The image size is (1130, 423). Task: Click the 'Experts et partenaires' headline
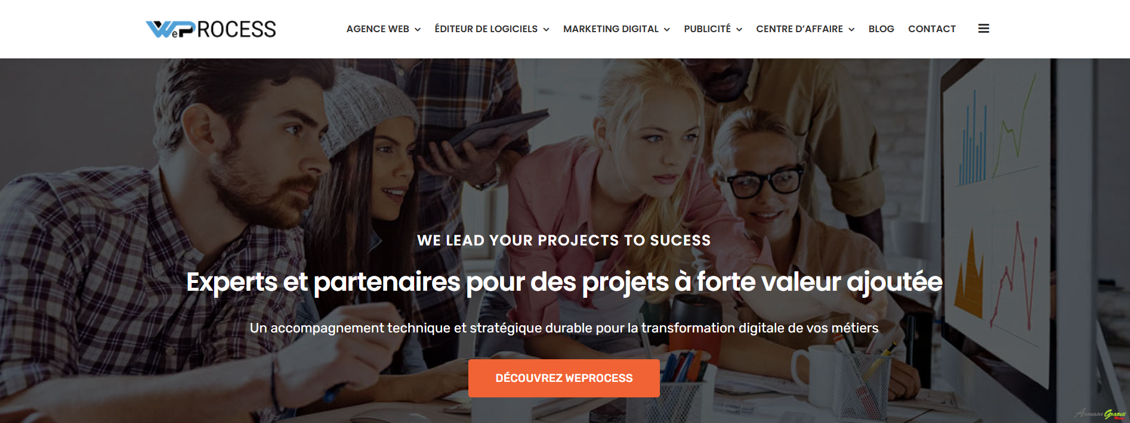pyautogui.click(x=564, y=282)
